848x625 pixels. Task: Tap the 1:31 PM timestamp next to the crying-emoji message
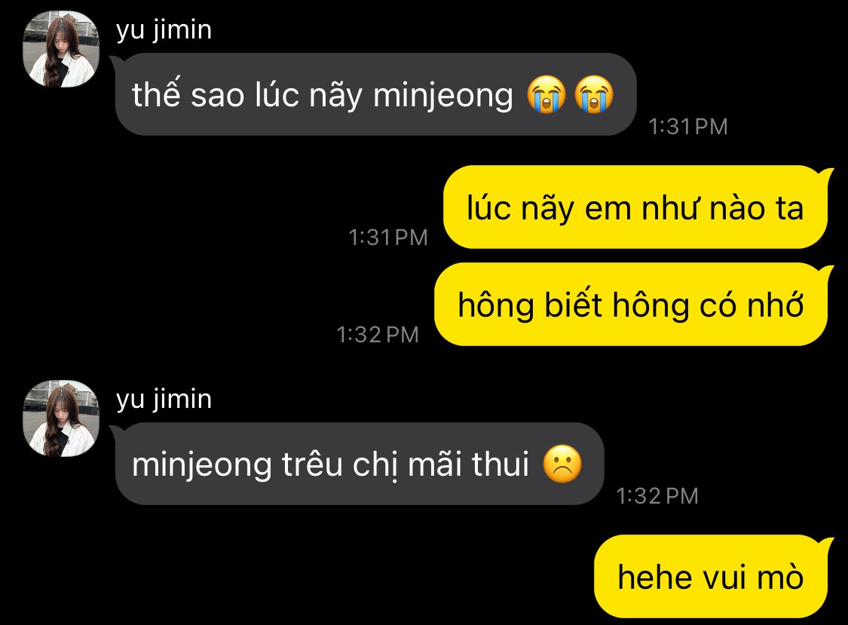[688, 127]
